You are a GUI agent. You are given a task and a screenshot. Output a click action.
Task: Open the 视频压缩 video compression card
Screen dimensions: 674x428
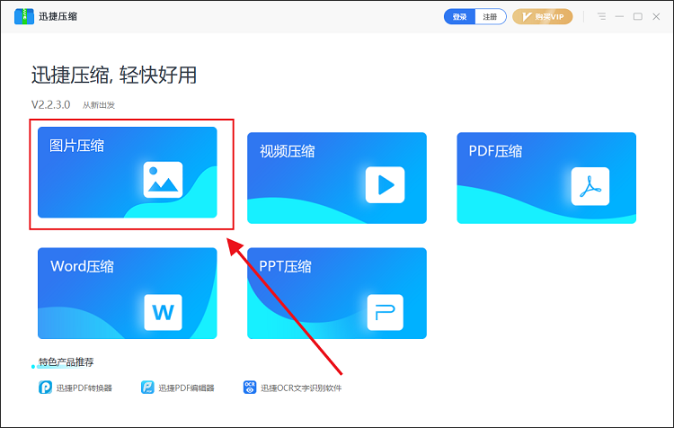click(x=337, y=178)
